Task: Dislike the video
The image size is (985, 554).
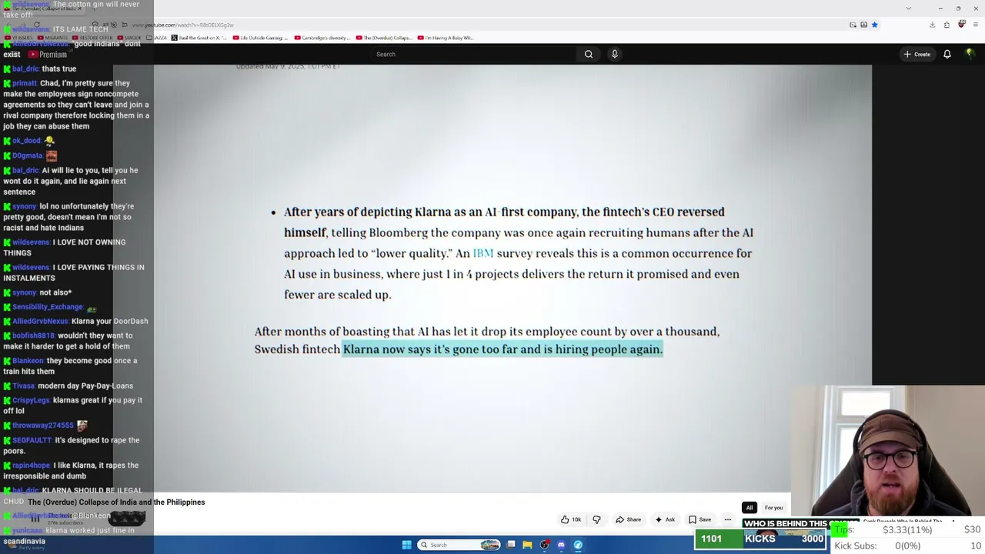Action: [x=596, y=519]
